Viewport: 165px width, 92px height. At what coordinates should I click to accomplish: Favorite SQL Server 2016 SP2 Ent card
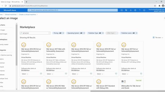(41, 74)
